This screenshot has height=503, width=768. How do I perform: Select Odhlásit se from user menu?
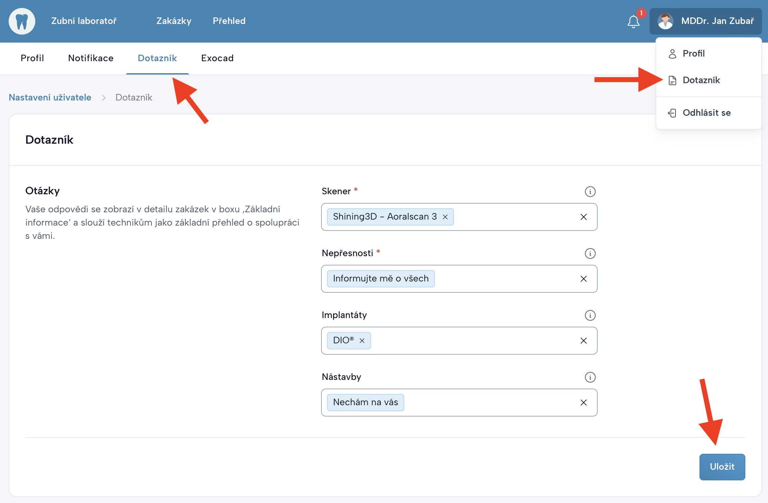click(706, 113)
